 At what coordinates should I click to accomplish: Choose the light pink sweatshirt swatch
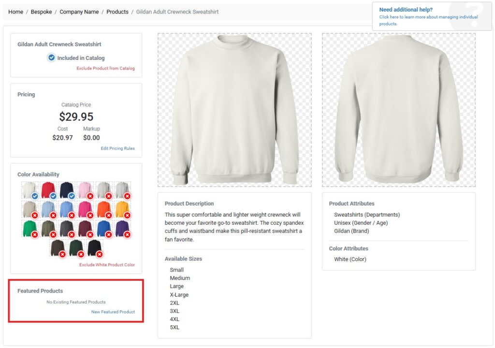[85, 190]
